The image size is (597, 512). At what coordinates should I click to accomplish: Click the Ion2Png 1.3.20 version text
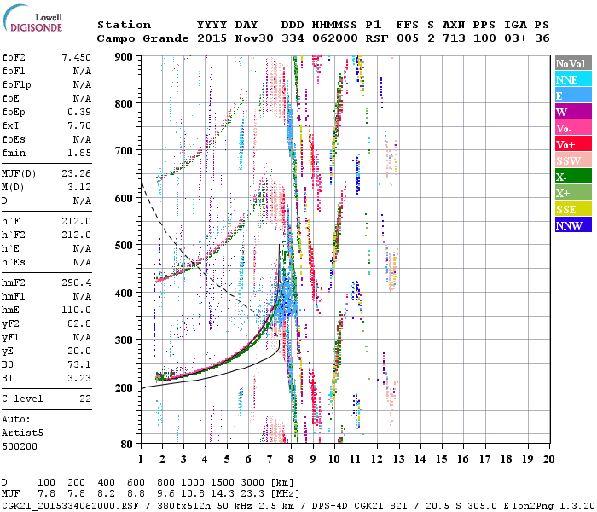click(x=554, y=505)
